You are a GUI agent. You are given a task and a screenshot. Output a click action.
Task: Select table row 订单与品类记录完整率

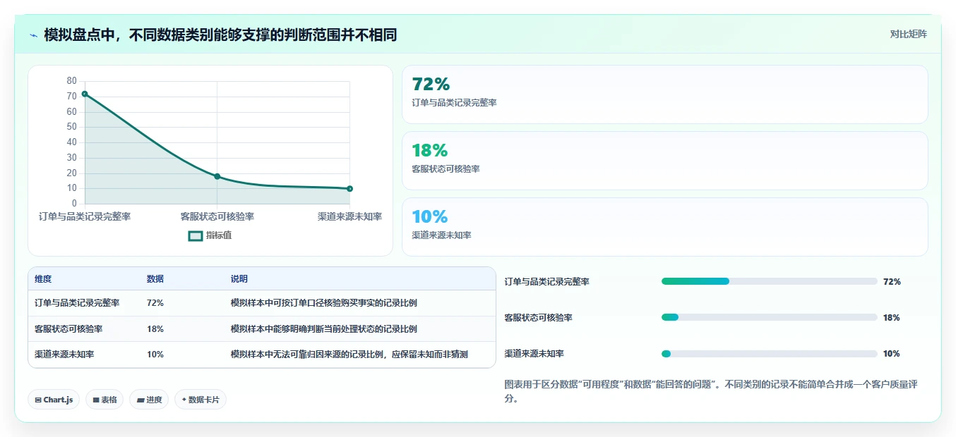point(262,303)
